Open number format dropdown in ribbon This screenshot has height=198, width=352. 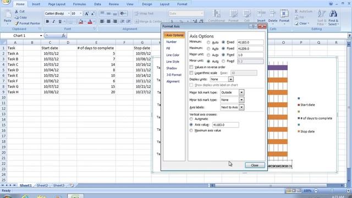pyautogui.click(x=201, y=13)
